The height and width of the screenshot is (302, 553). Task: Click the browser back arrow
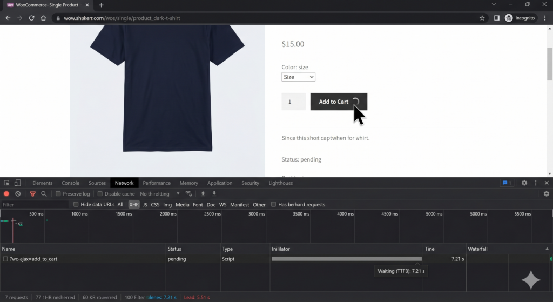[8, 18]
